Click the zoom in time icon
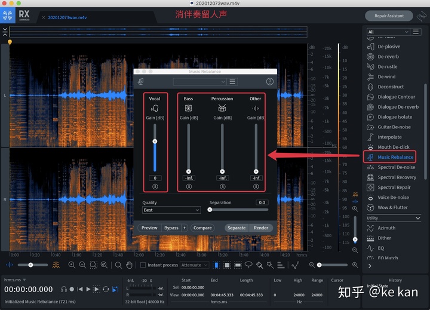This screenshot has height=310, width=430. 72,265
